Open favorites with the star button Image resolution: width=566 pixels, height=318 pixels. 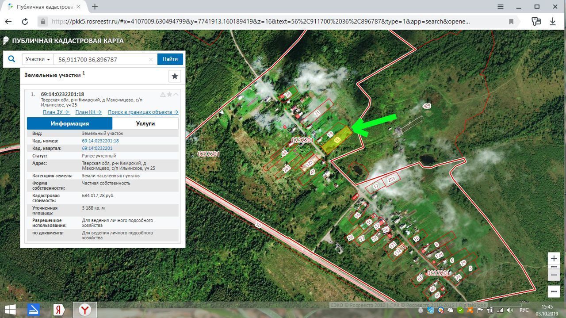coord(175,76)
